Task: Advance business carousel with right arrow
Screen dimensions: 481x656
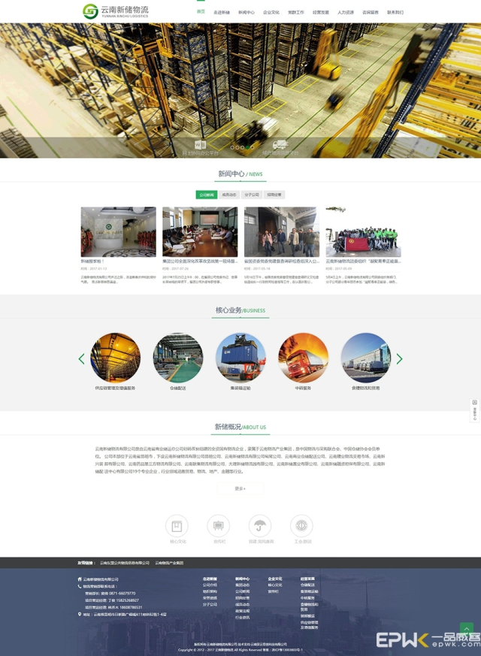Action: (x=399, y=359)
